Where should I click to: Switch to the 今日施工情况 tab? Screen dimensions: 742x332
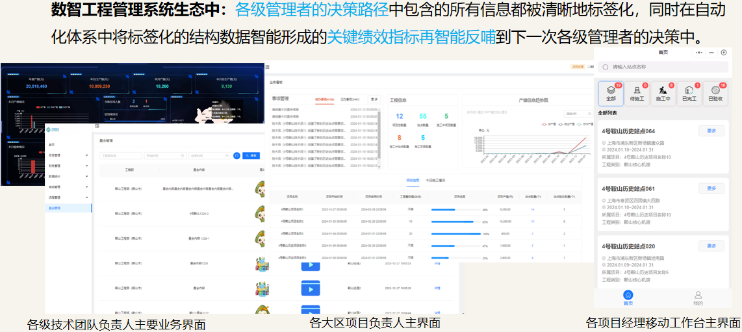click(x=435, y=180)
